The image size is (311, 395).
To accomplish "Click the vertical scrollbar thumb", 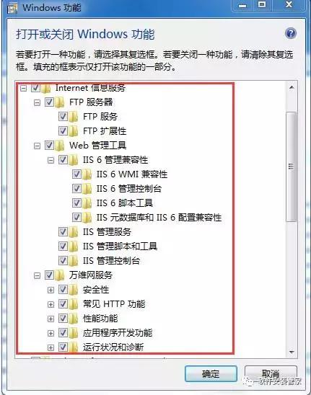I will coord(292,167).
